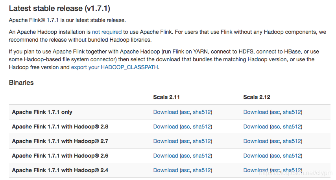Download Hadoop 2.8 bundle for Scala 2.12
Image resolution: width=336 pixels, height=180 pixels.
coord(255,127)
